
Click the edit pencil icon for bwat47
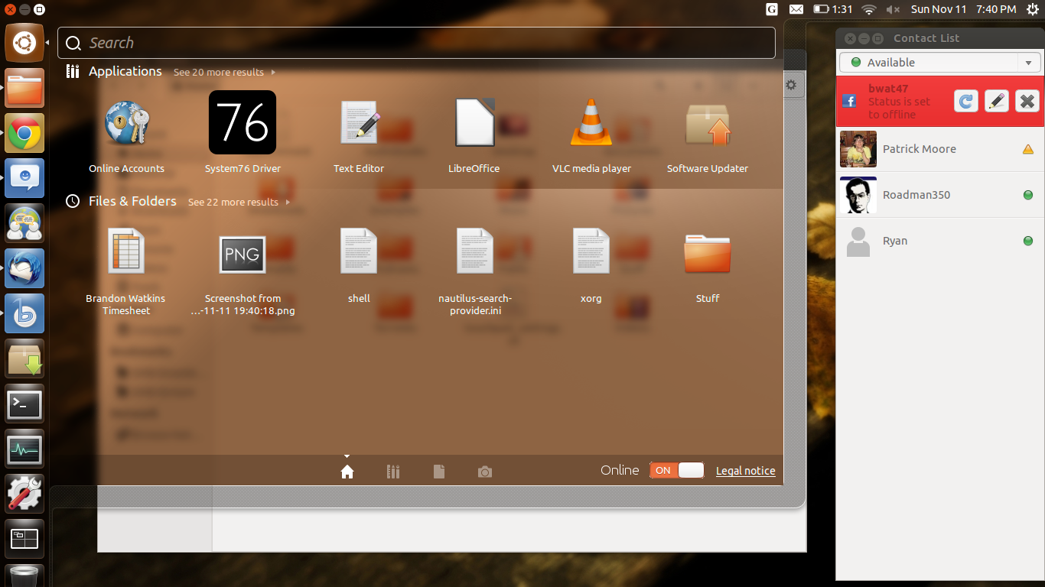pos(996,101)
